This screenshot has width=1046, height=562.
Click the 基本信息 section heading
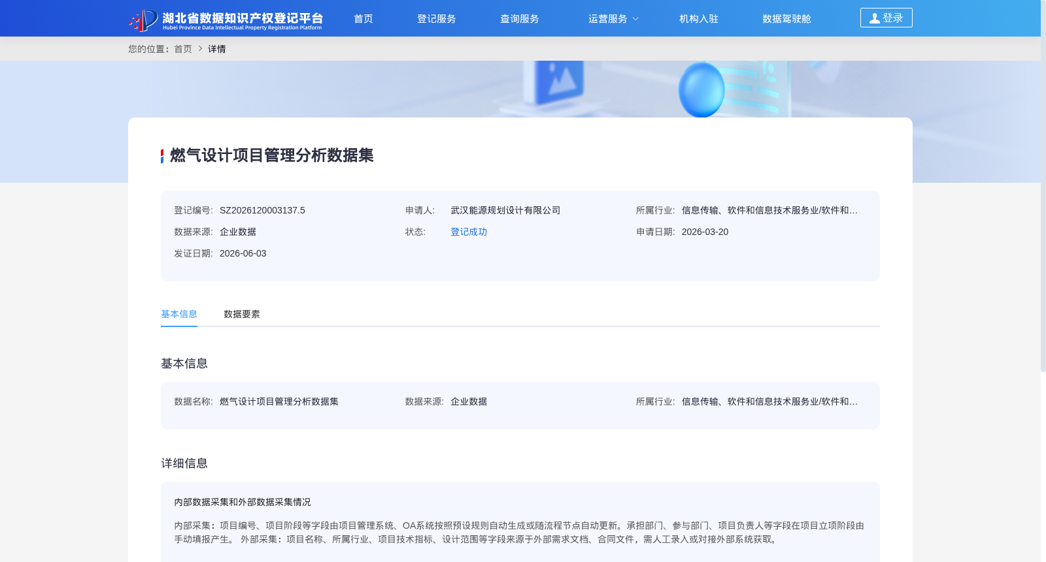[184, 364]
